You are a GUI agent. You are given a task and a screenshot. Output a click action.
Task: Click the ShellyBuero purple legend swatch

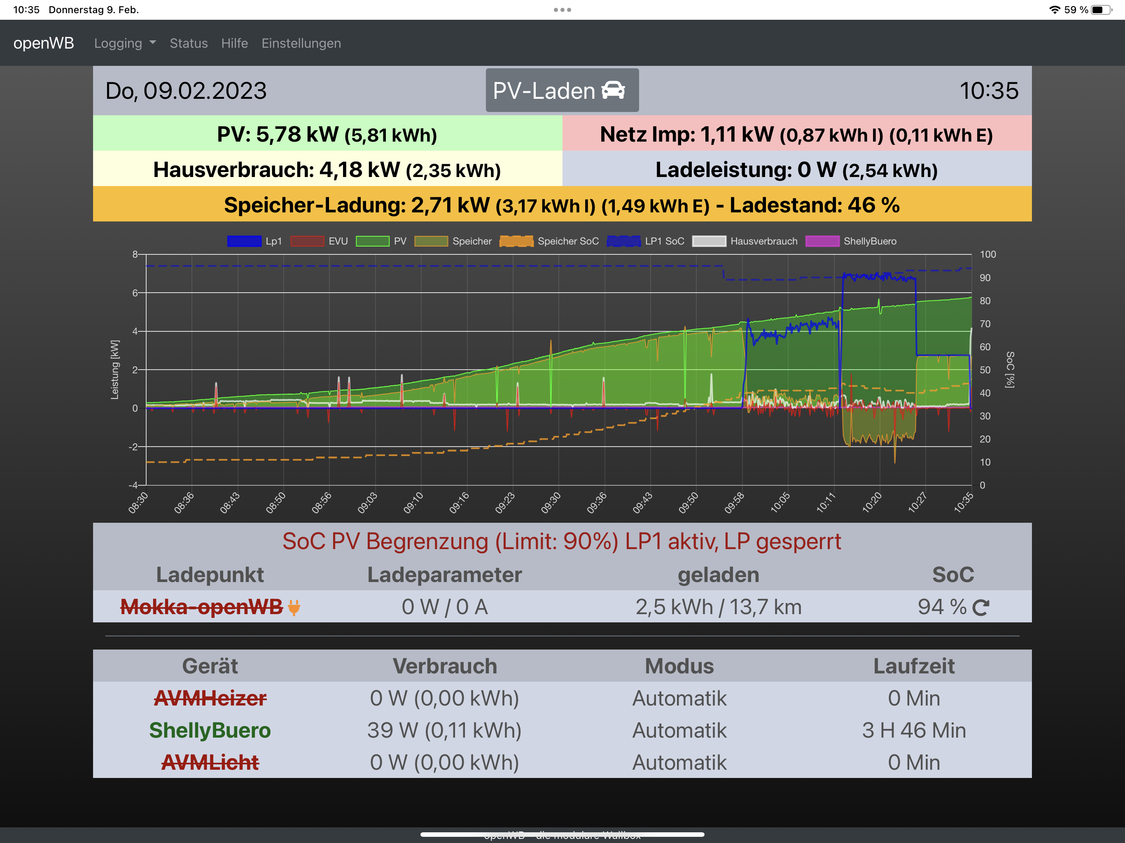822,241
